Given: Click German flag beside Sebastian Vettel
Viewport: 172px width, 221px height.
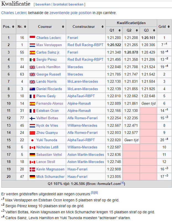Looking at the screenshot, I should click(x=32, y=155).
